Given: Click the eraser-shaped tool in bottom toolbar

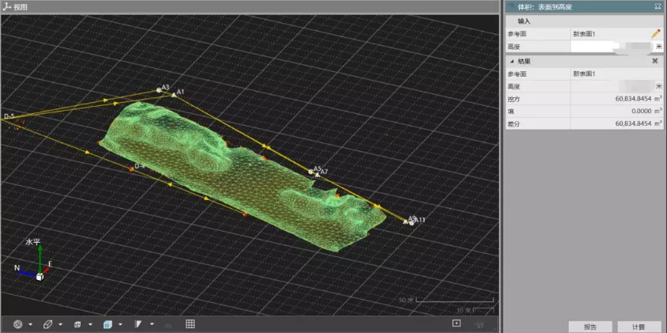Looking at the screenshot, I should tap(48, 324).
